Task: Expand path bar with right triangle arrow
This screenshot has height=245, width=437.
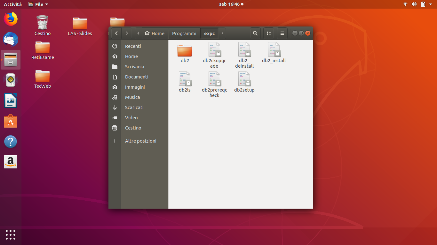Action: (222, 33)
